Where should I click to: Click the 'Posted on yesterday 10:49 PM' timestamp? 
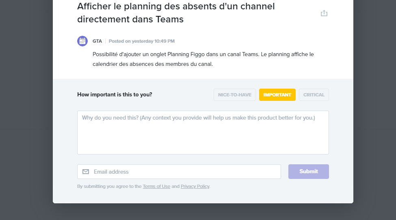click(142, 41)
